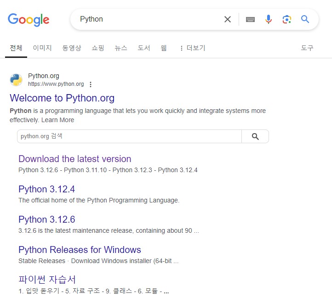
Task: Click '9. 클래스' in the tutorial snippet
Action: pyautogui.click(x=119, y=291)
